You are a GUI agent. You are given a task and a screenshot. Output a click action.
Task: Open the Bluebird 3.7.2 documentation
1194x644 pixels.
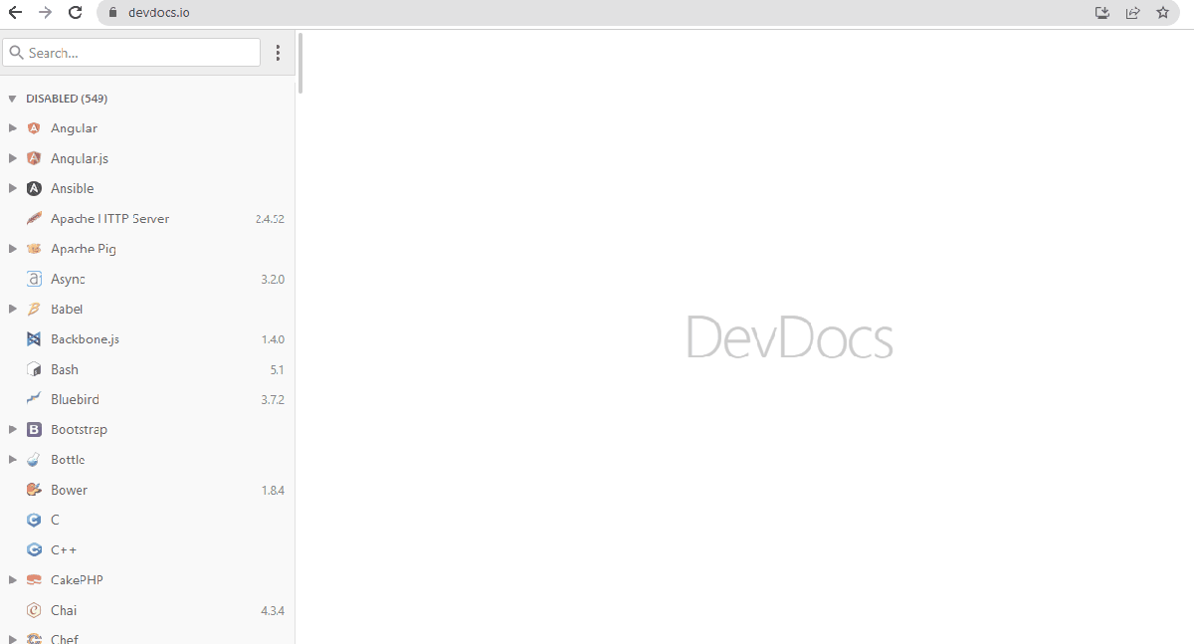tap(75, 399)
